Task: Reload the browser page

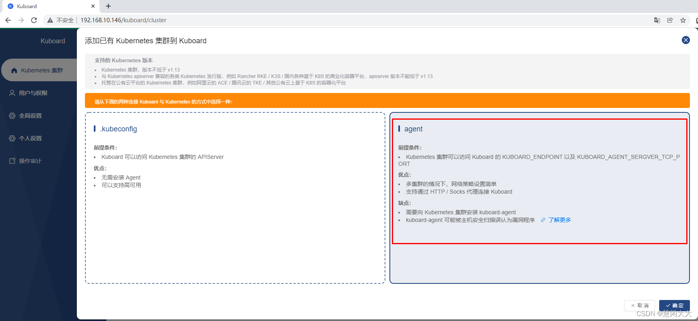Action: [x=34, y=20]
